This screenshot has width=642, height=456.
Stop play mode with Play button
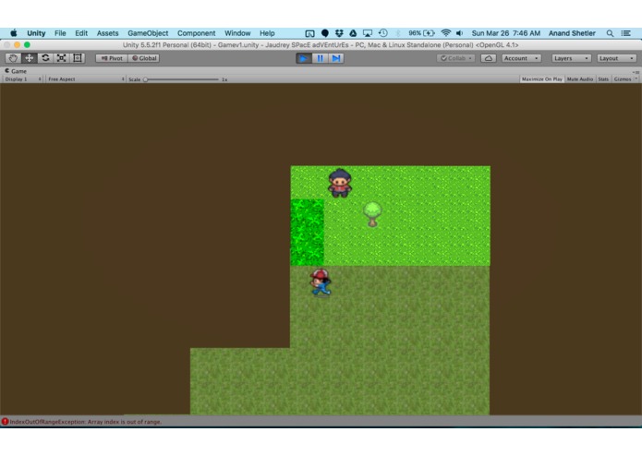coord(303,58)
